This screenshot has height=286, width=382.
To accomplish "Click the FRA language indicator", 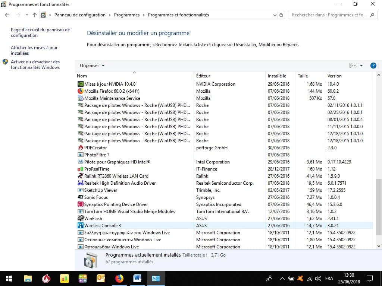I will click(329, 279).
